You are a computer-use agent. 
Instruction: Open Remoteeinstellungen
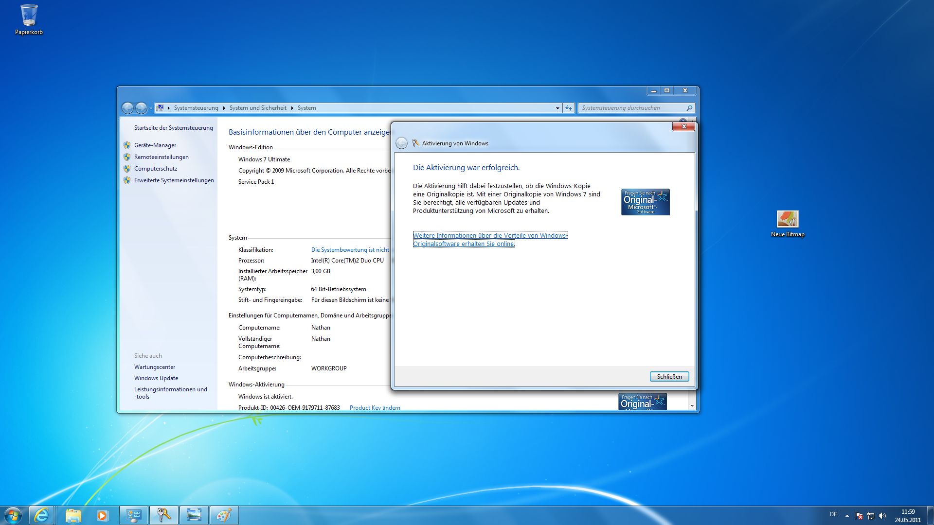[x=162, y=157]
